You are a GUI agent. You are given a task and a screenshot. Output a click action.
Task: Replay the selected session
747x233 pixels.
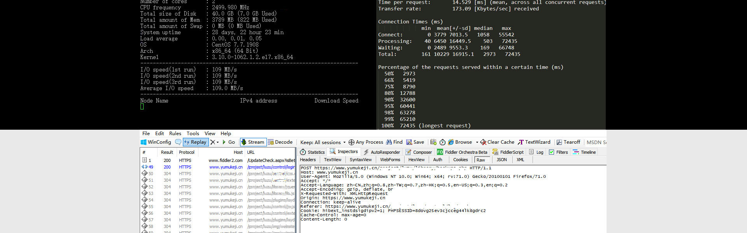pyautogui.click(x=196, y=142)
